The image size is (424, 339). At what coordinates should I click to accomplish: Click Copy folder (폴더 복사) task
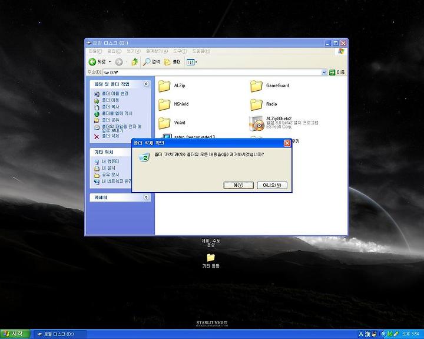click(110, 107)
